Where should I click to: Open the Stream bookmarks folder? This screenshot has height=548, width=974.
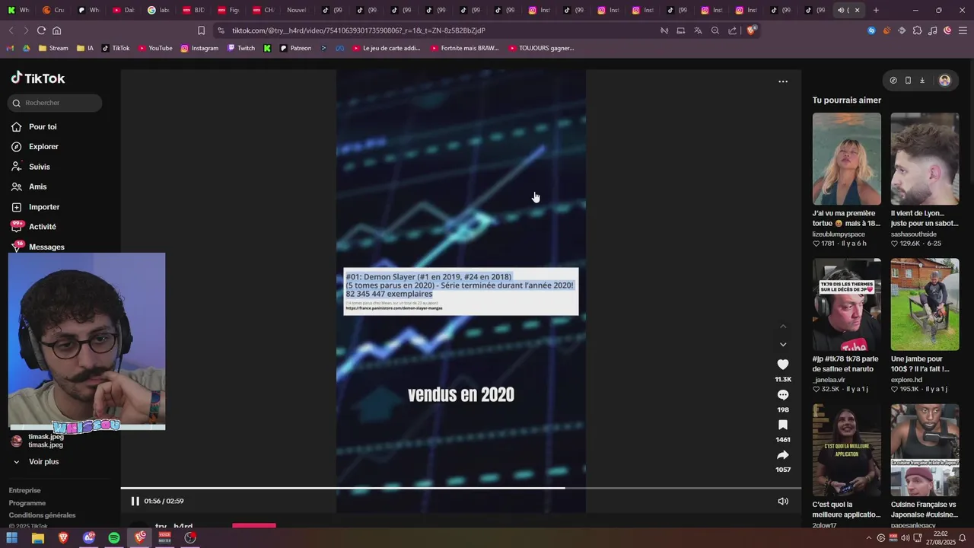coord(53,48)
